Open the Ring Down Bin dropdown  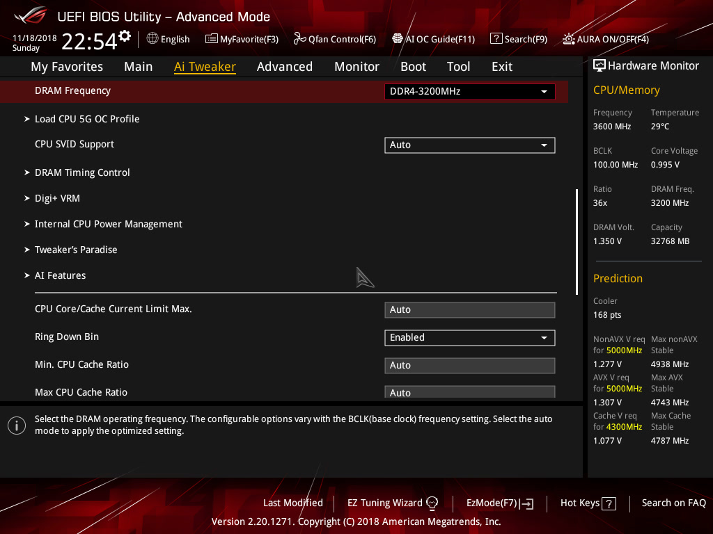click(470, 338)
